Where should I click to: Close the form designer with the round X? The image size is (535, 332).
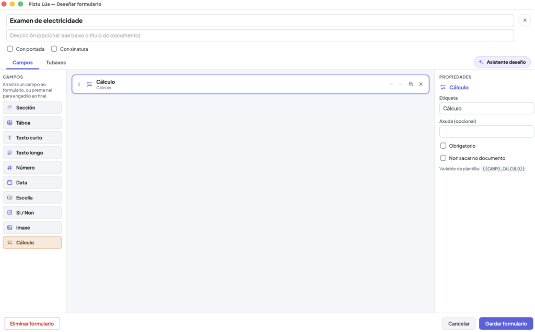[x=525, y=20]
